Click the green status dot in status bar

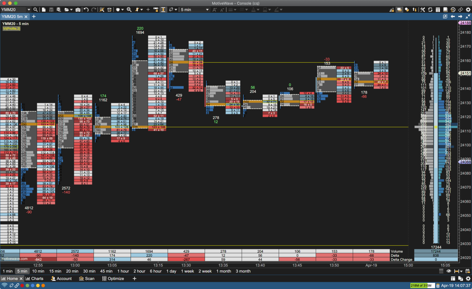coord(27,285)
